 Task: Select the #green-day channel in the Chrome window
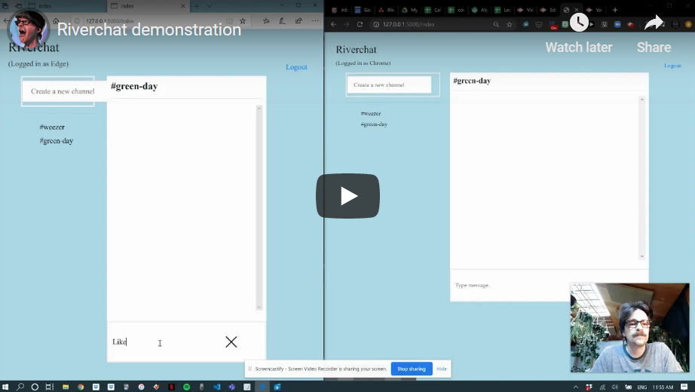374,124
